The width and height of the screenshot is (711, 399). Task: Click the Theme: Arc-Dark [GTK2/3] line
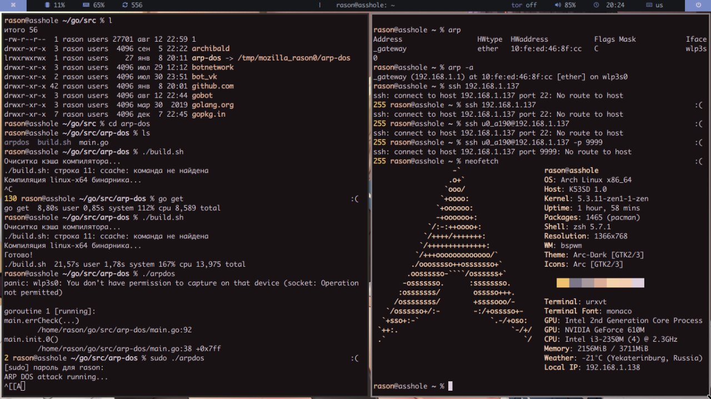pos(594,255)
